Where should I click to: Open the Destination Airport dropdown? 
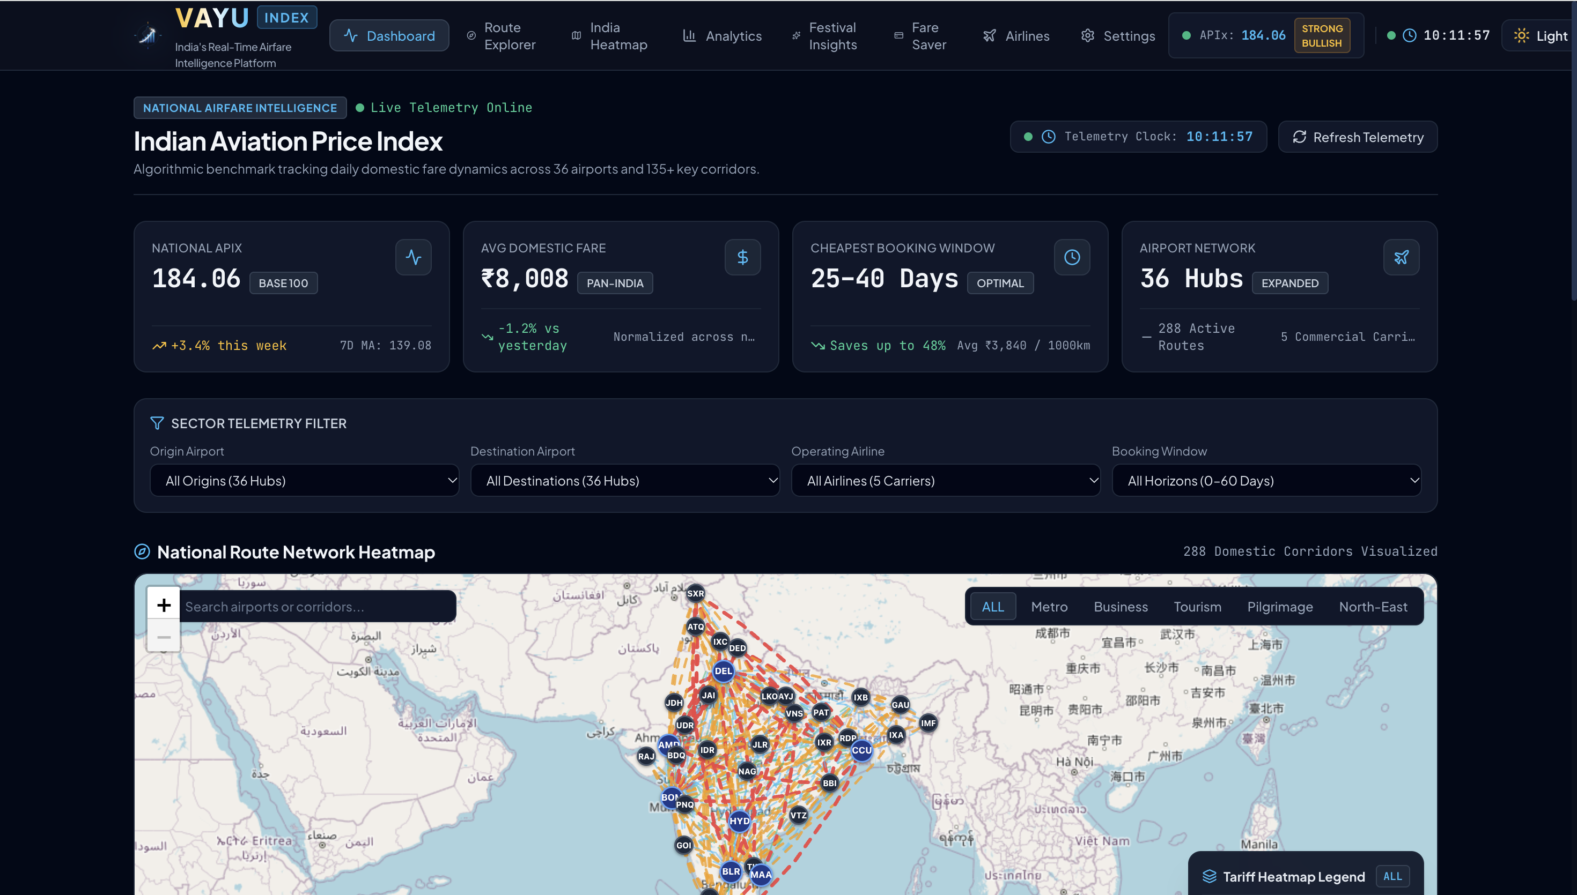click(x=625, y=480)
